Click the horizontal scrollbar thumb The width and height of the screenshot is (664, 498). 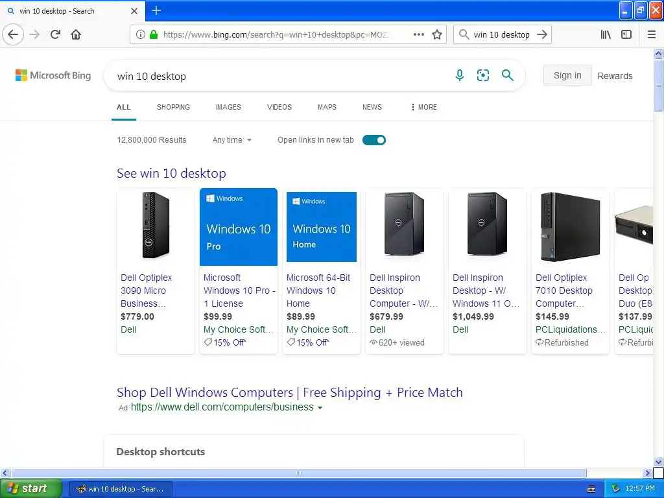[298, 473]
